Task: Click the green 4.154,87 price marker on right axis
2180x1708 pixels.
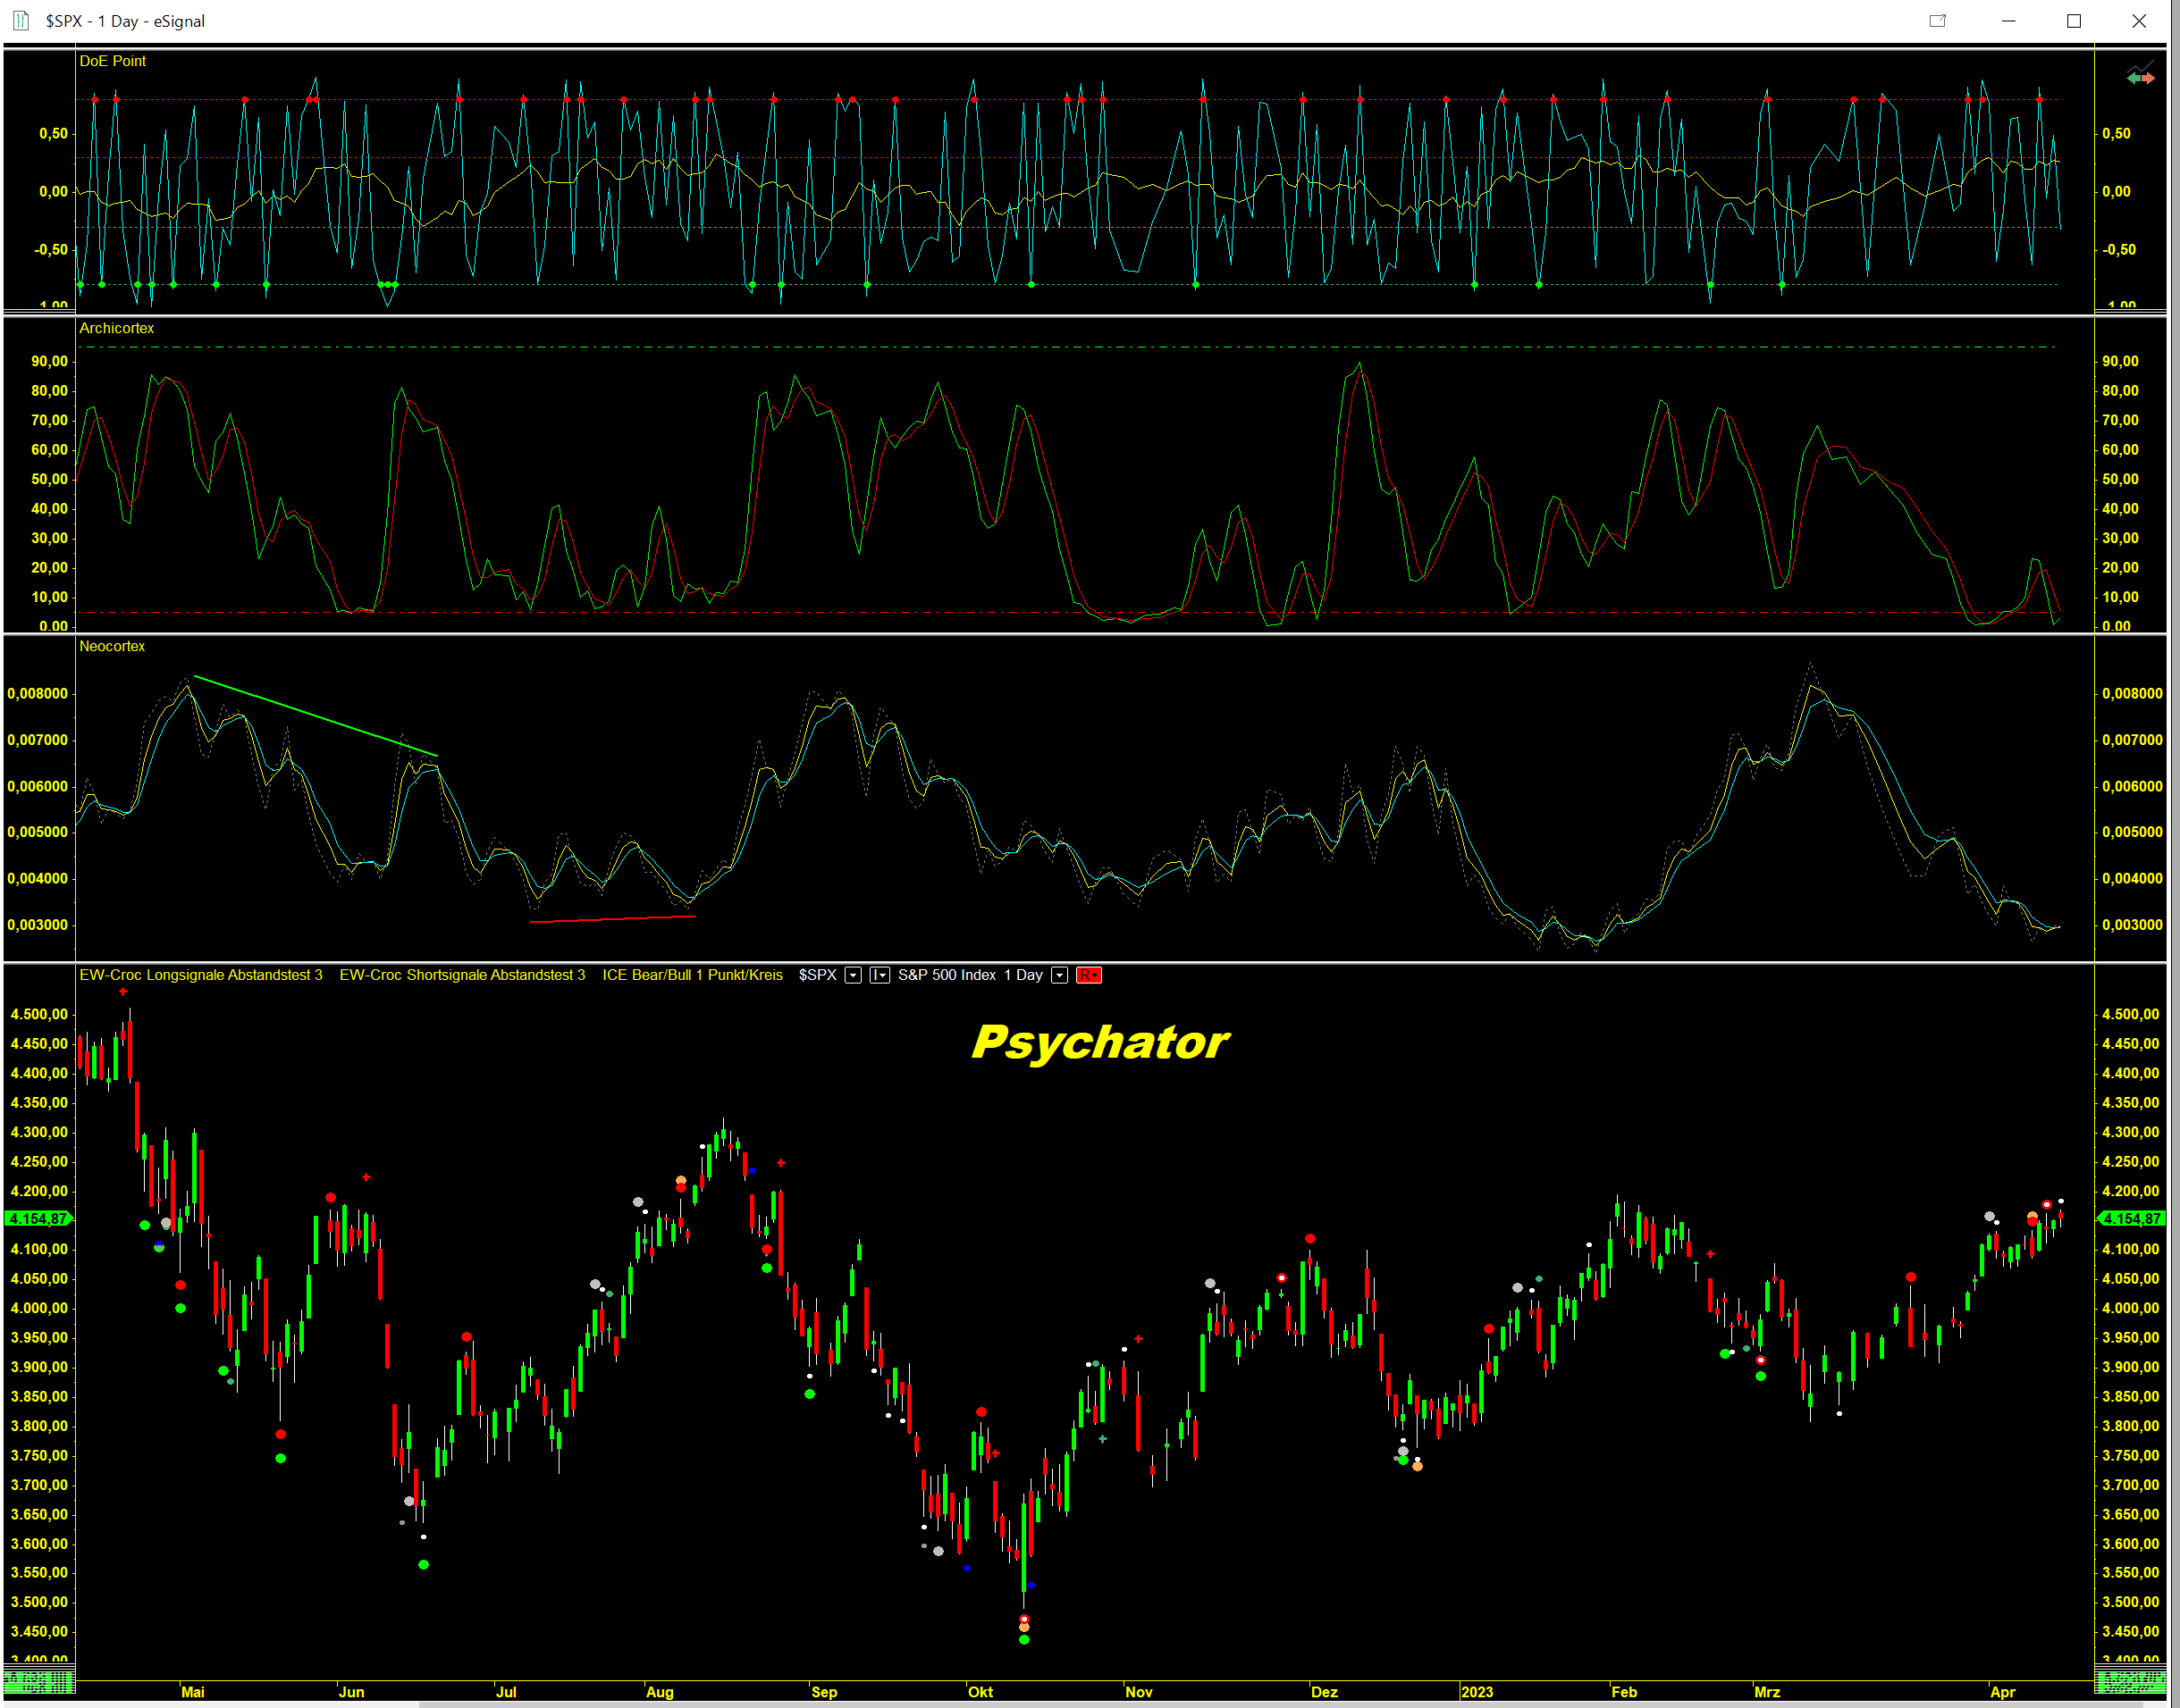Action: coord(2132,1218)
